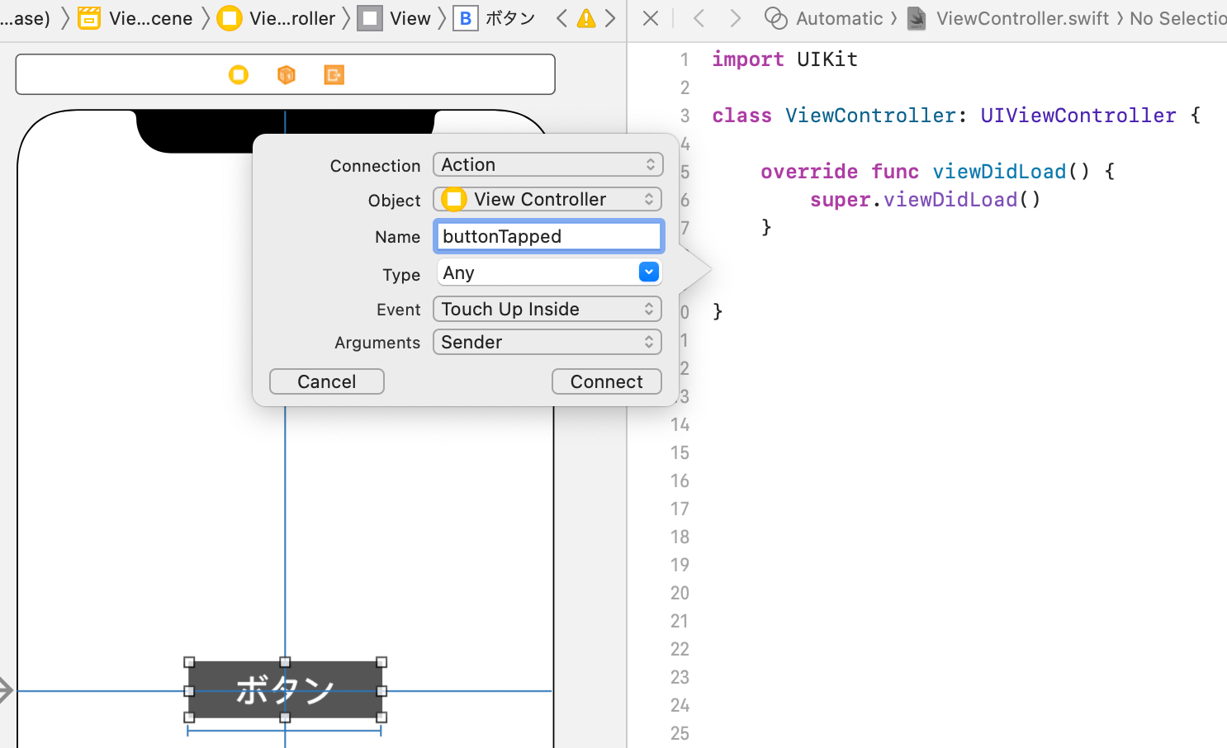Jump to previous issue chevron
Viewport: 1227px width, 748px height.
click(561, 18)
